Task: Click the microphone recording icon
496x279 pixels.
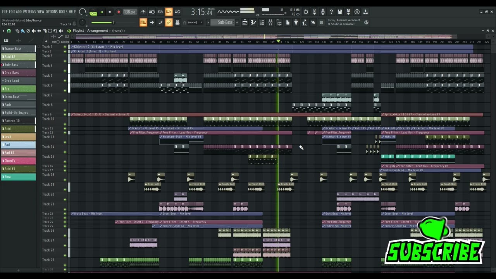Action: 323,12
